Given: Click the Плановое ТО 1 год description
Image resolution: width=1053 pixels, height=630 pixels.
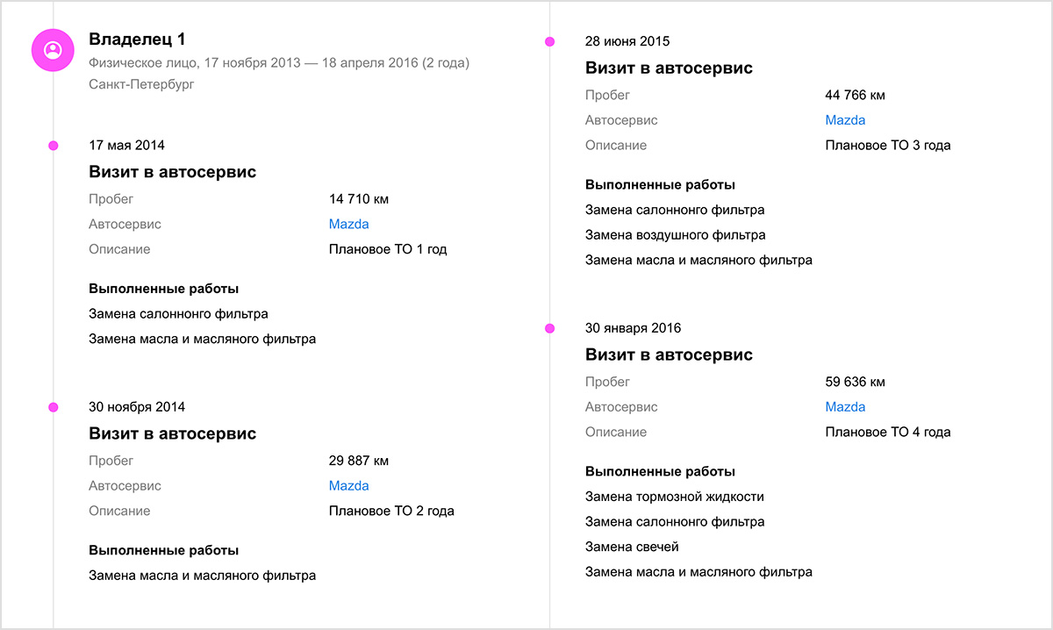Looking at the screenshot, I should 388,249.
